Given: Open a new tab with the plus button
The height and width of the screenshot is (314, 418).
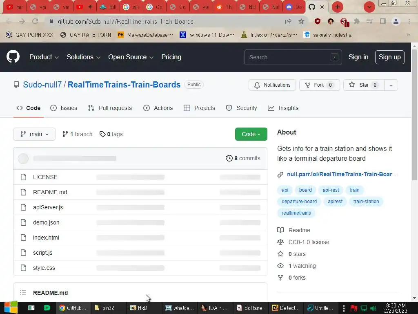Looking at the screenshot, I should point(338,7).
